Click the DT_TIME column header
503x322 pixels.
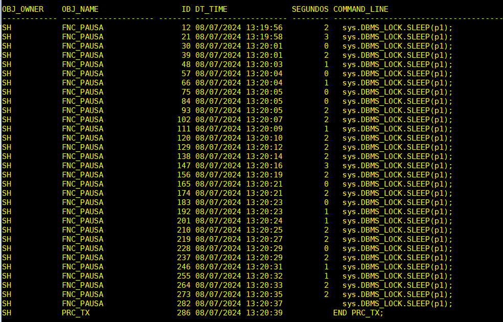(x=211, y=9)
